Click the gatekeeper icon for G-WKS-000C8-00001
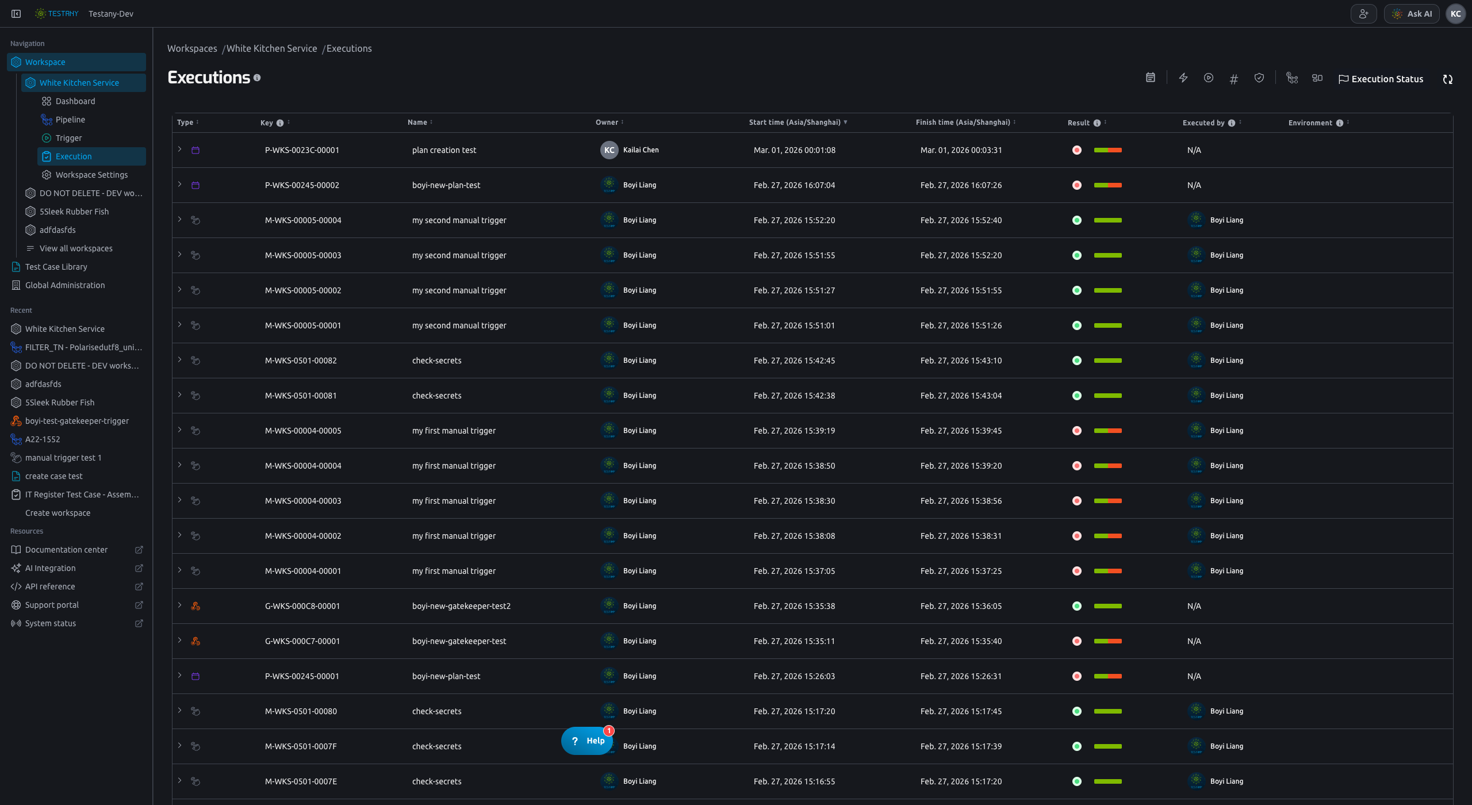 point(195,606)
